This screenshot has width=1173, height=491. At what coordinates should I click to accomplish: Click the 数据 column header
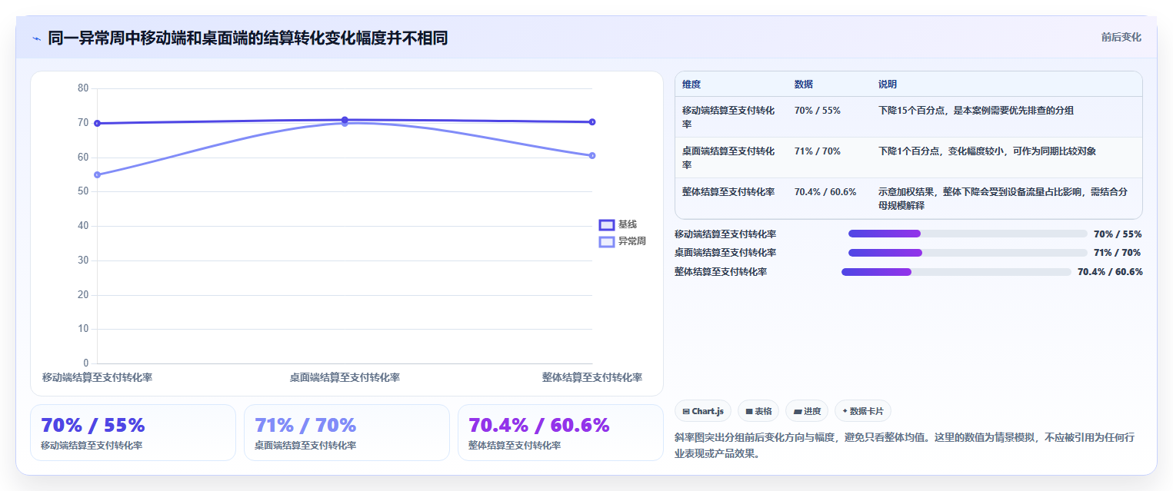coord(829,85)
